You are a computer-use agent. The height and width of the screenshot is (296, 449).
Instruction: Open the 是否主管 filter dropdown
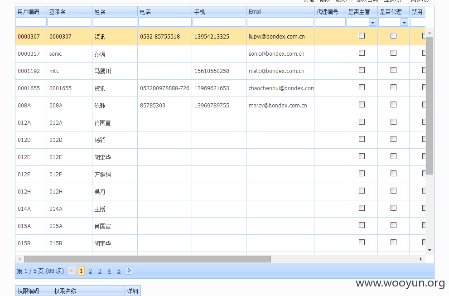(372, 22)
